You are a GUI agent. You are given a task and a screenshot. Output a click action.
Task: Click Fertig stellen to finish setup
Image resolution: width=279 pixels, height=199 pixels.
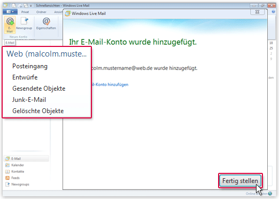(240, 181)
